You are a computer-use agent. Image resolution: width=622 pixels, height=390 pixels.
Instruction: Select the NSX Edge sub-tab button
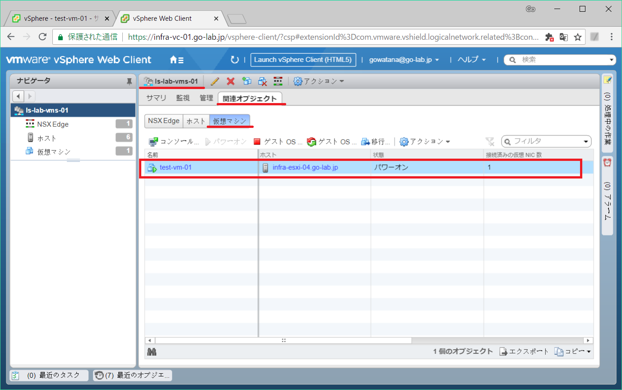pos(164,121)
